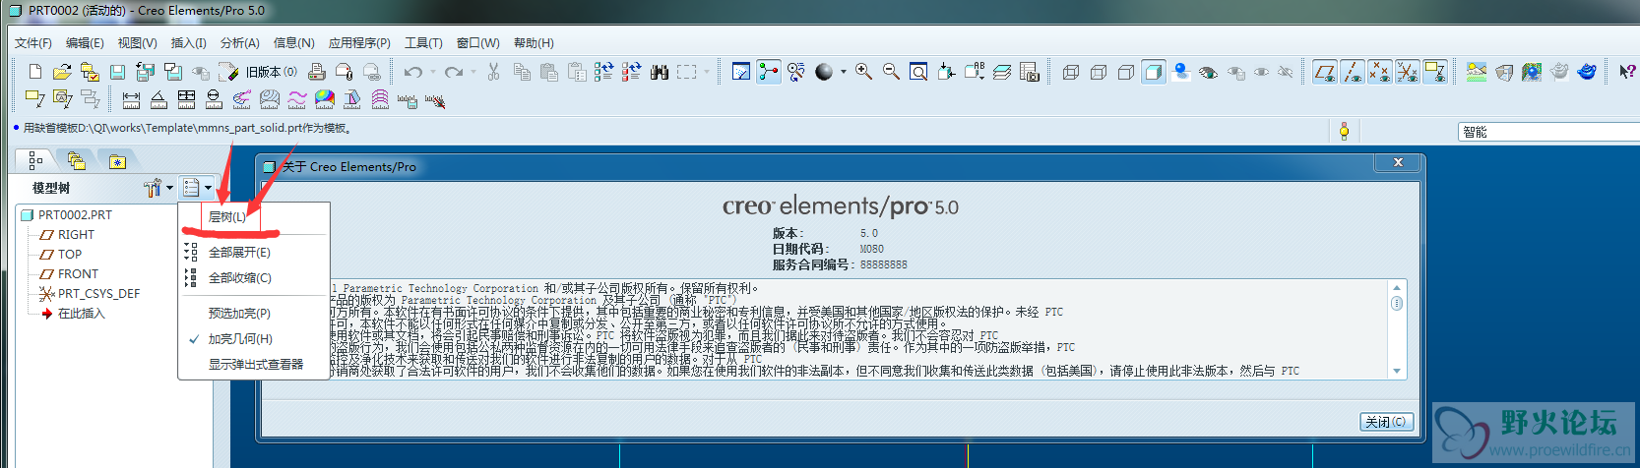Click the blue teapot render icon
Image resolution: width=1640 pixels, height=468 pixels.
click(x=1587, y=72)
